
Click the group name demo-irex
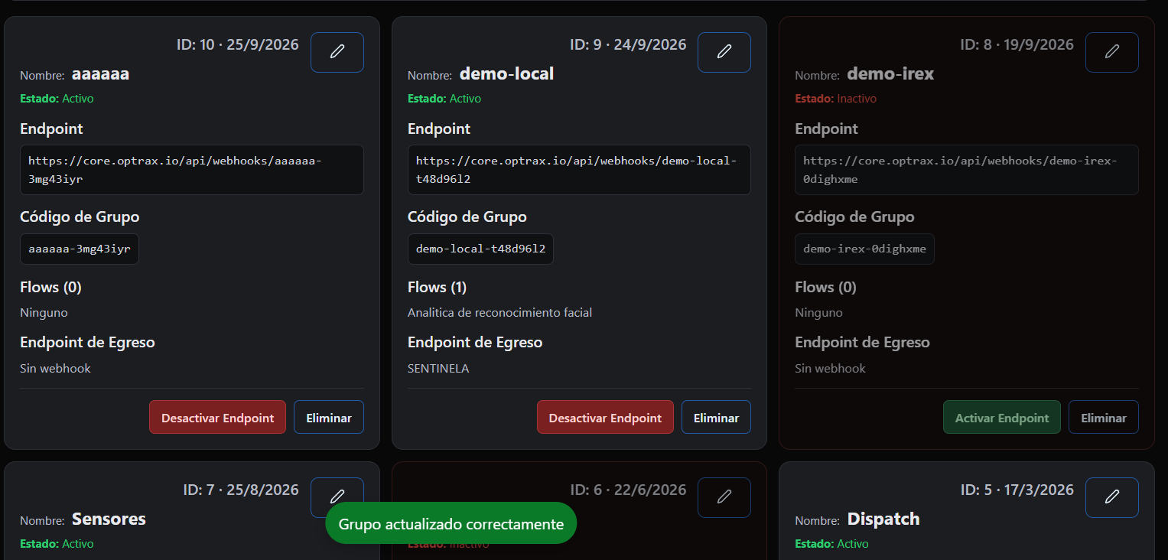point(890,73)
